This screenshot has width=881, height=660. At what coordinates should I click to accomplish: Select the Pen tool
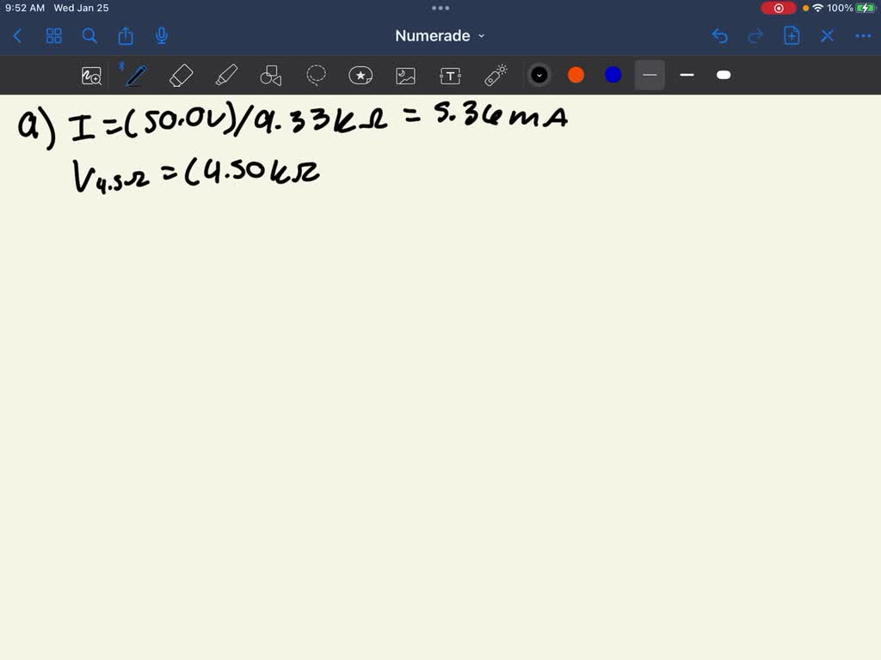[136, 76]
